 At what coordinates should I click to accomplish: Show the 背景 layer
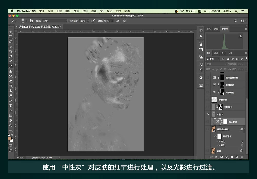pyautogui.click(x=208, y=151)
